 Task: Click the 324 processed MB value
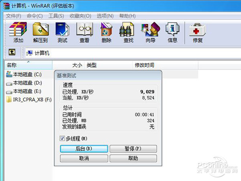[x=151, y=121]
